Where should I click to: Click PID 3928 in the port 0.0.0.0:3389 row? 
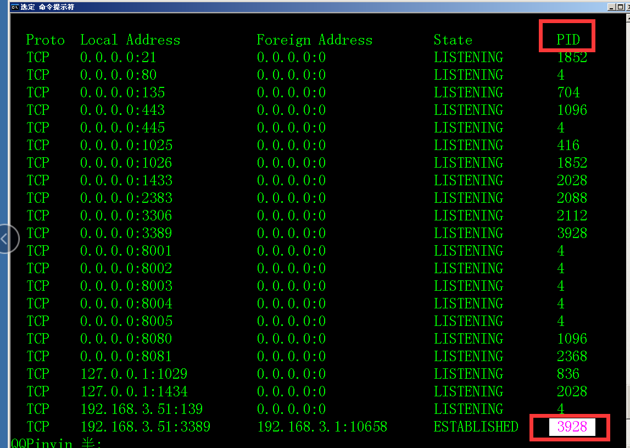pyautogui.click(x=572, y=233)
